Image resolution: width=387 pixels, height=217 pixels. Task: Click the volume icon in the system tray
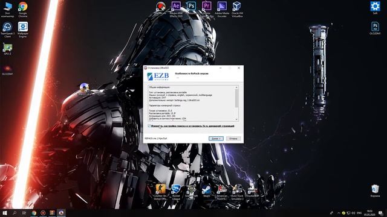coord(353,213)
